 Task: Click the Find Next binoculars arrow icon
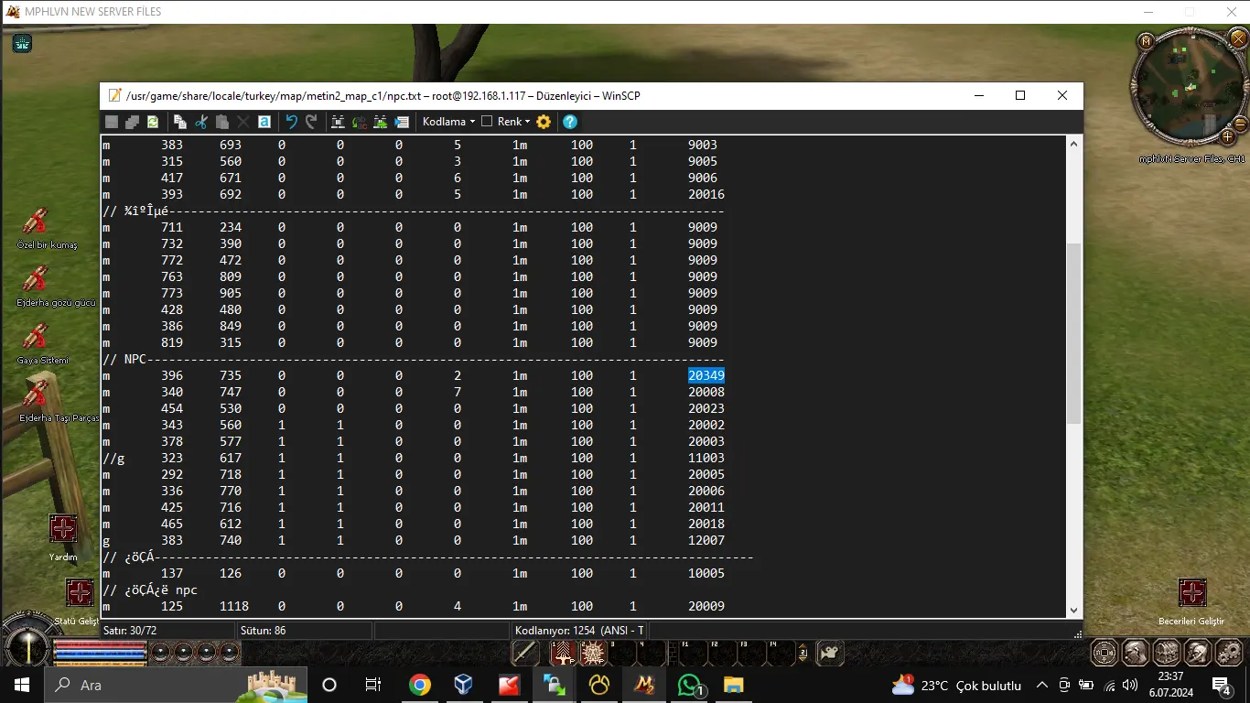380,122
